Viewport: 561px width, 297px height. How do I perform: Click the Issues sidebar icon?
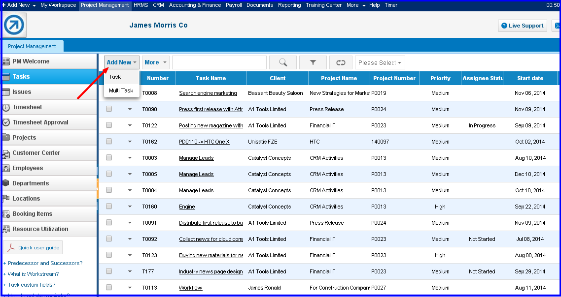(6, 92)
